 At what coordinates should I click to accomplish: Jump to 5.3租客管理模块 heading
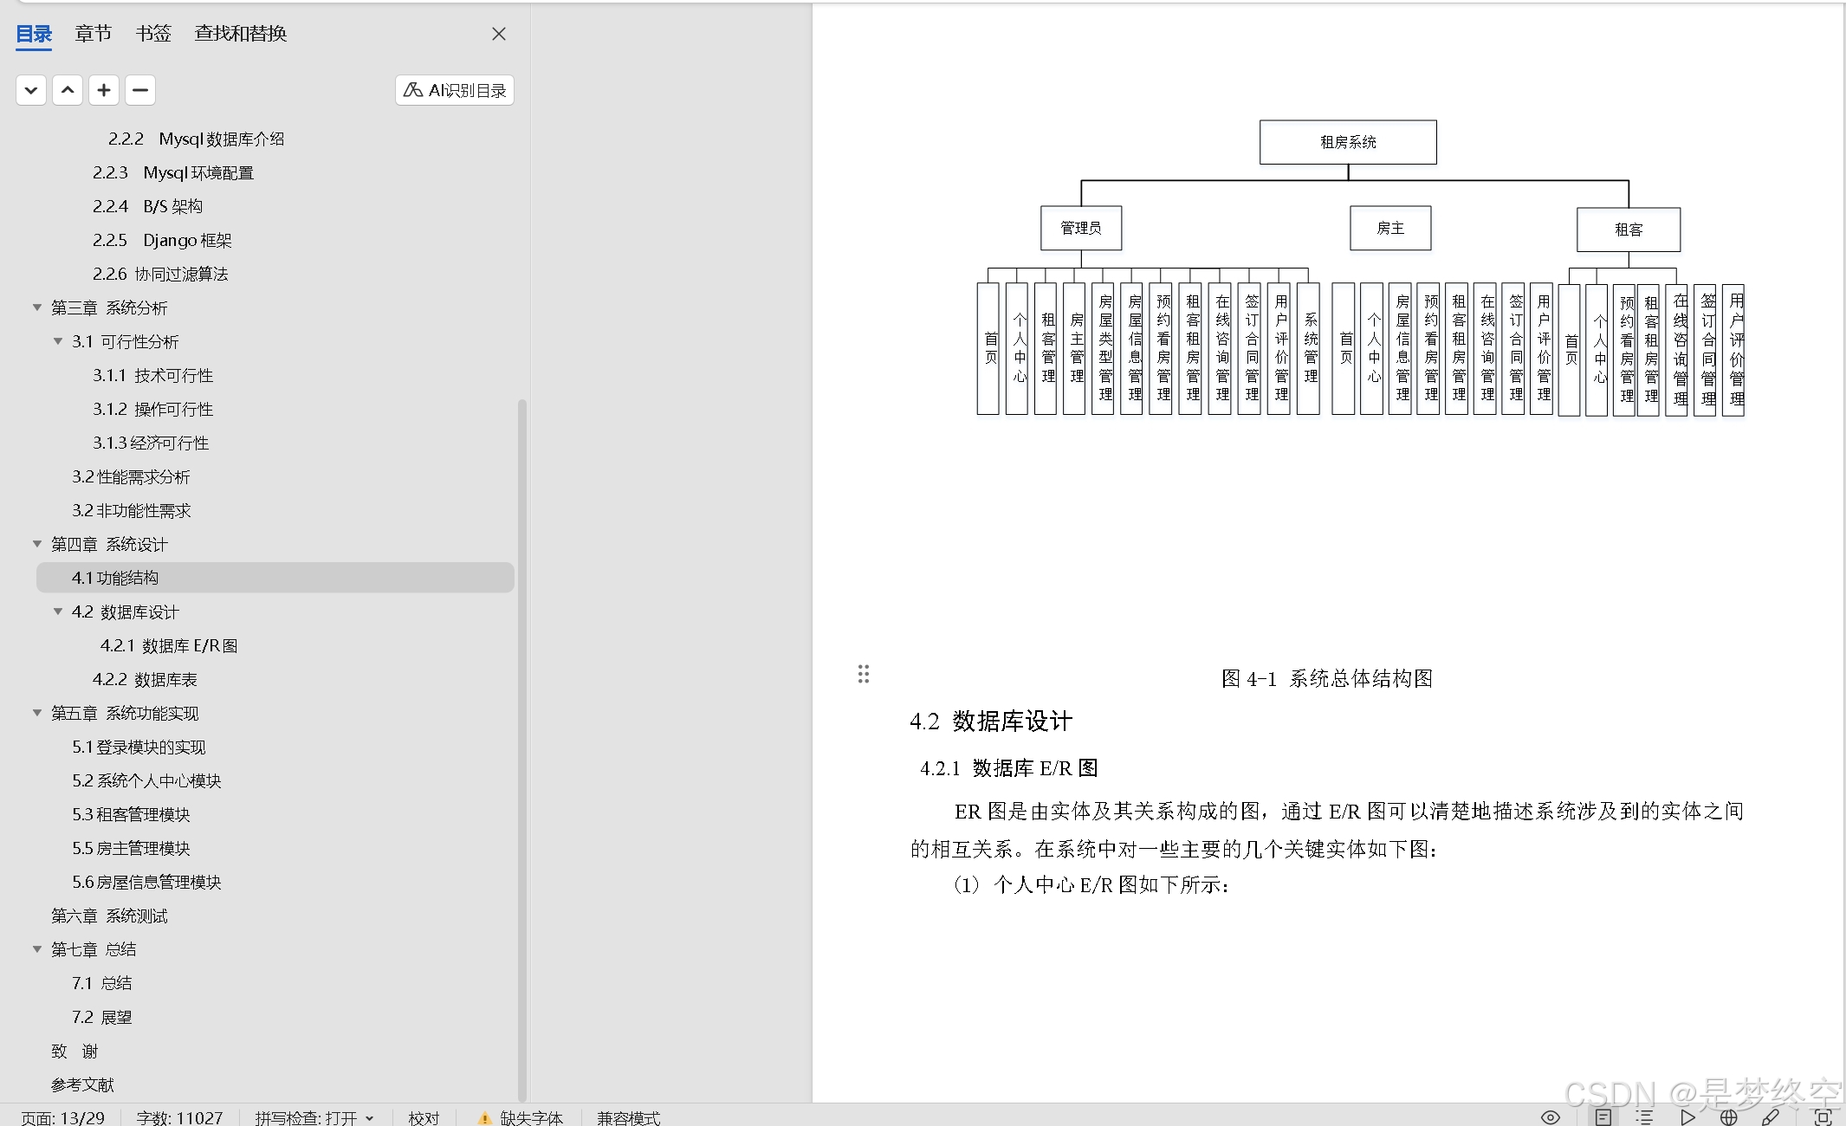point(131,814)
